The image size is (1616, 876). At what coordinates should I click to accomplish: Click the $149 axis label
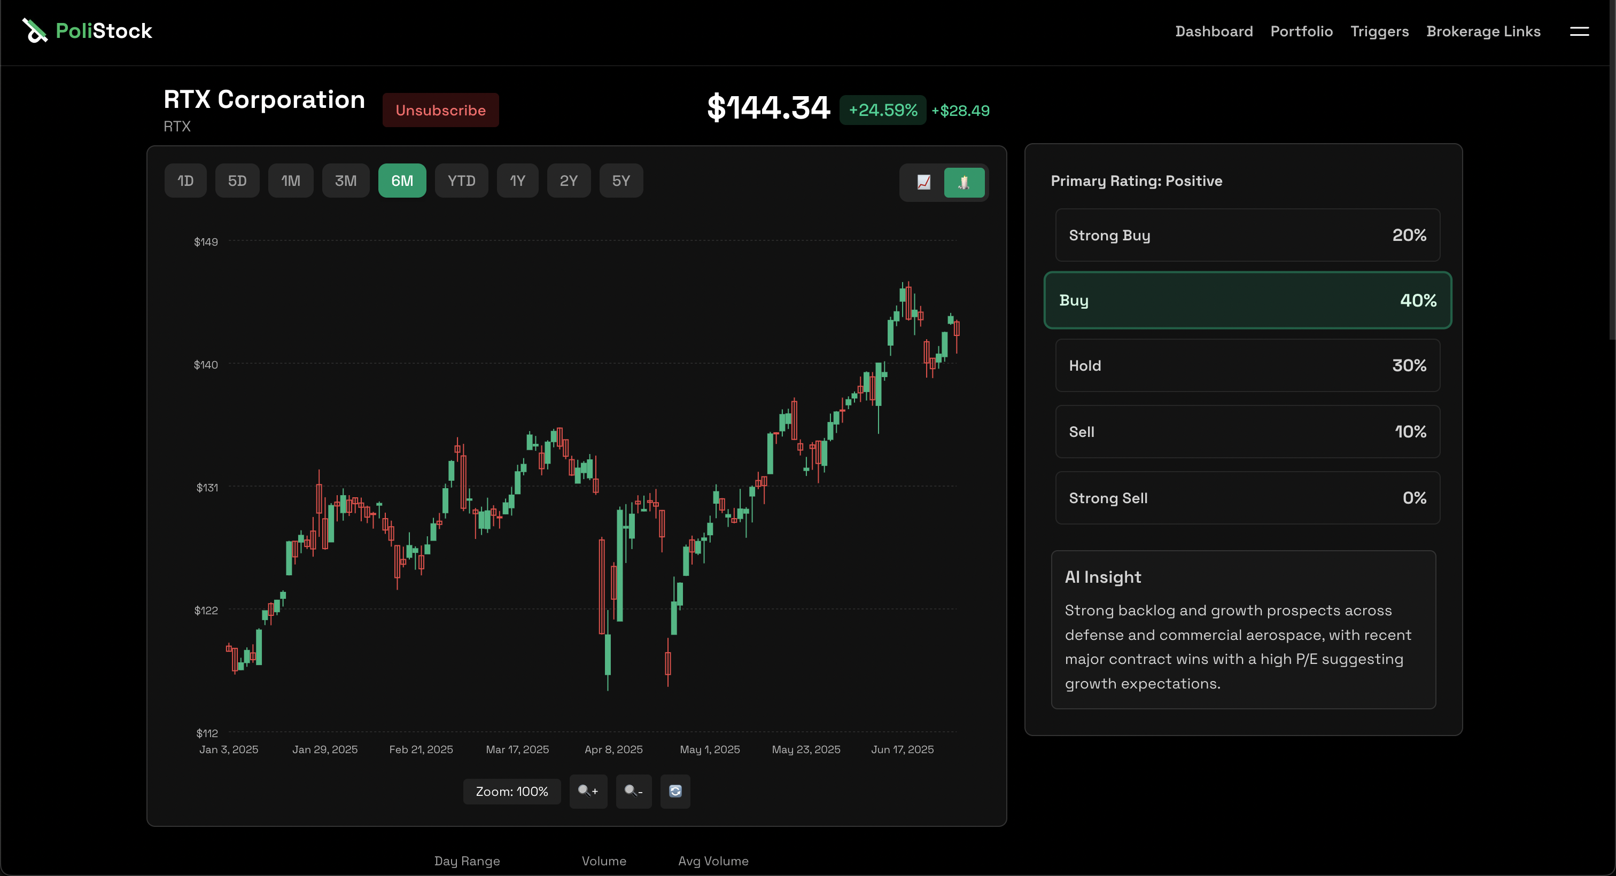coord(206,241)
